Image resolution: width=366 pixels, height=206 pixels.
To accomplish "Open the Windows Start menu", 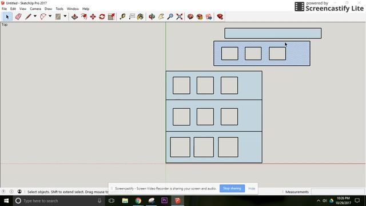I will [x=6, y=201].
